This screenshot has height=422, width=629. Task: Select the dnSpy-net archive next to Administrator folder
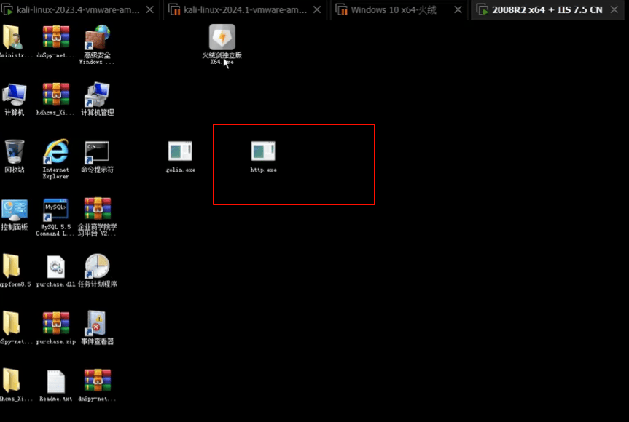click(56, 38)
